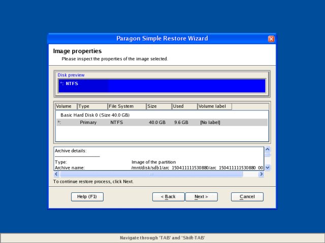Sort by the File System column header
325x243 pixels.
127,106
